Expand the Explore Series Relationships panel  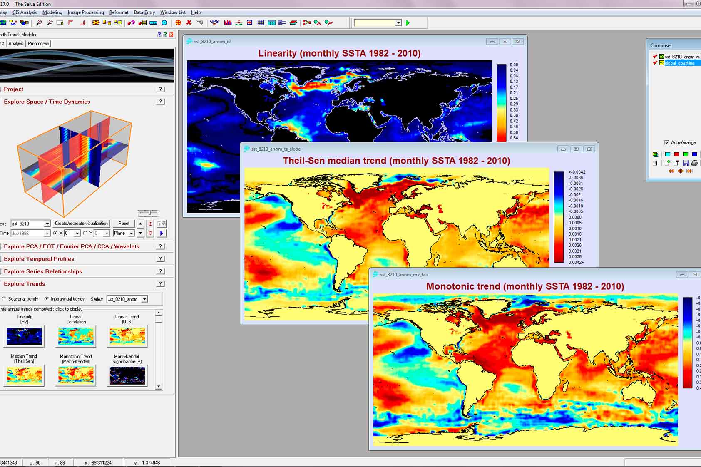pos(43,271)
